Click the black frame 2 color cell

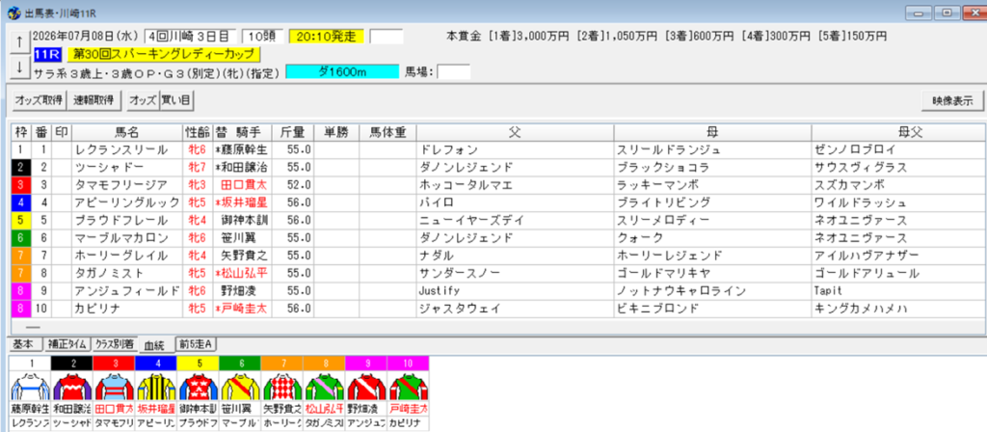(x=21, y=168)
